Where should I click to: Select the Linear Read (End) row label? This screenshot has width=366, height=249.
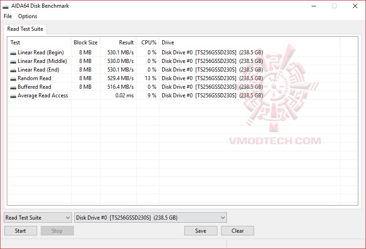[x=39, y=70]
